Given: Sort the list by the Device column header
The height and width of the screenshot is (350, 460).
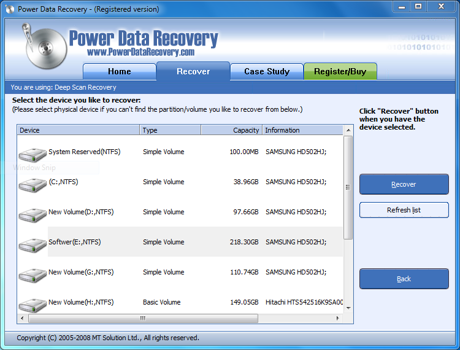Looking at the screenshot, I should [79, 130].
